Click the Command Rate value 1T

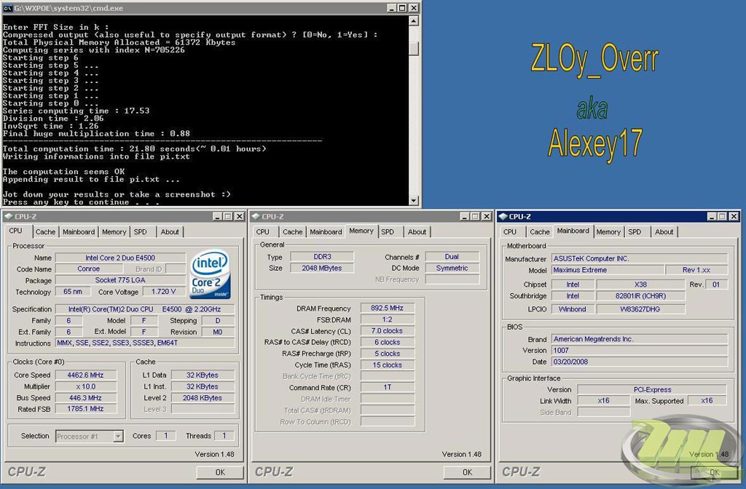coord(388,387)
